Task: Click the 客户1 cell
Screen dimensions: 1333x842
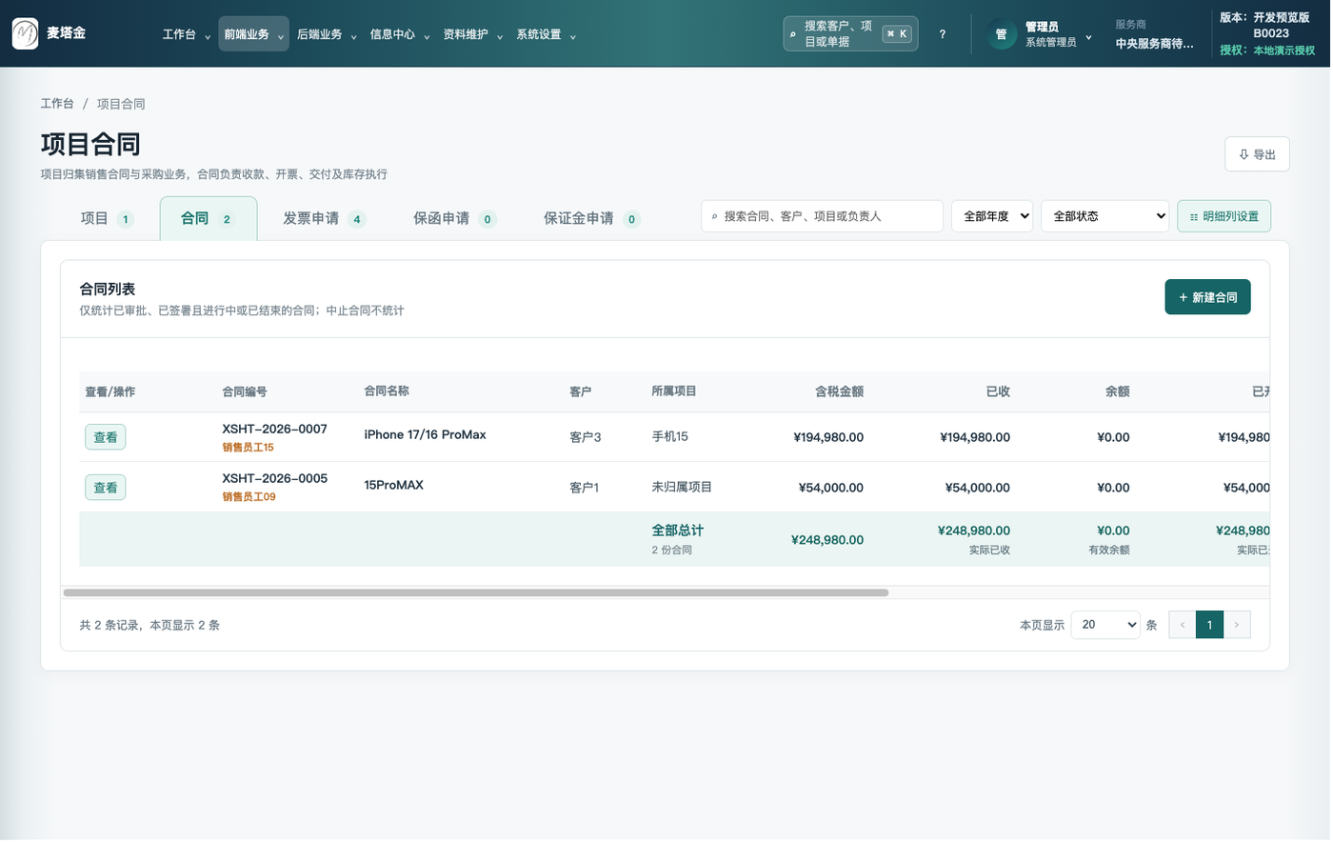Action: pos(586,489)
